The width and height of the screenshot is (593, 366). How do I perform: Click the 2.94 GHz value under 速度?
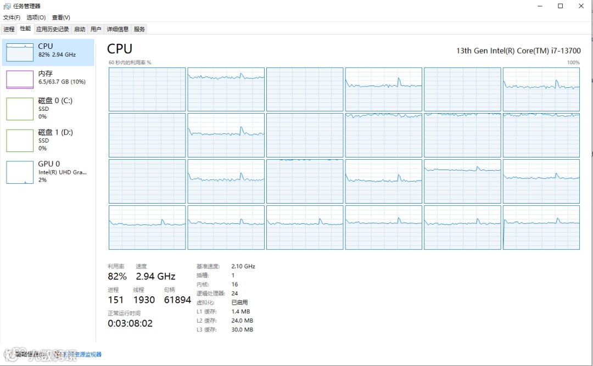[x=155, y=277]
